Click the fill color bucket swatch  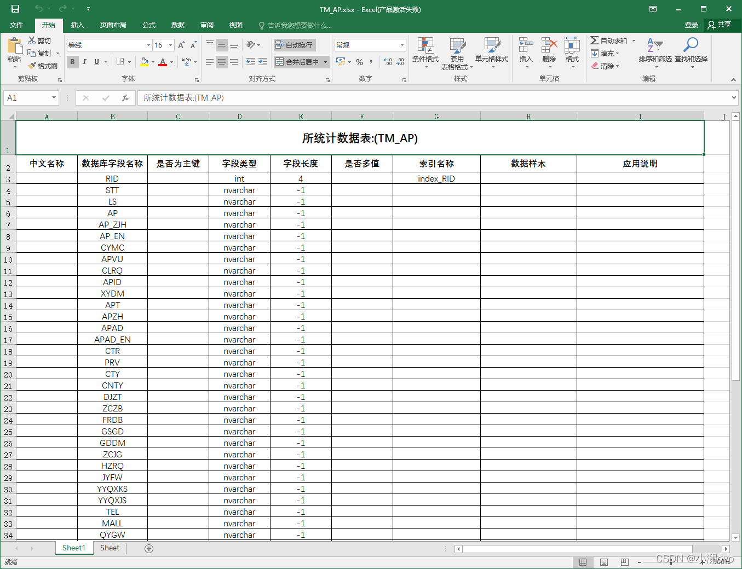(x=144, y=62)
